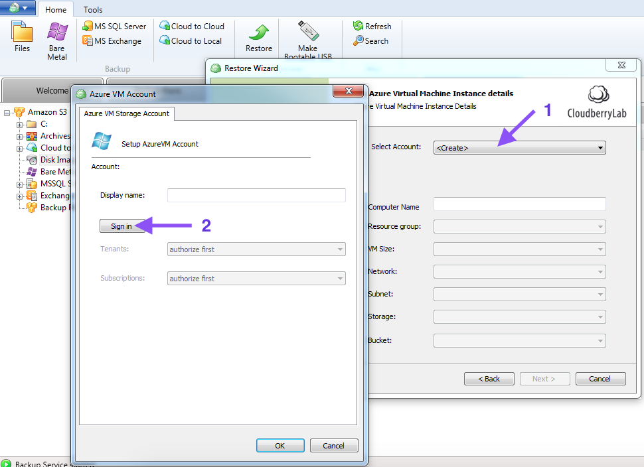Open the VM Size dropdown
This screenshot has height=467, width=644.
pos(520,249)
